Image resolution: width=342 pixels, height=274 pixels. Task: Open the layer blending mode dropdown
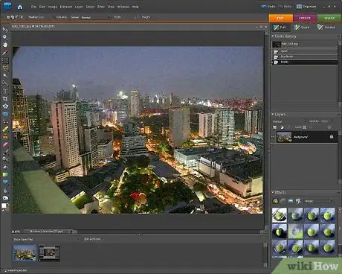point(288,121)
